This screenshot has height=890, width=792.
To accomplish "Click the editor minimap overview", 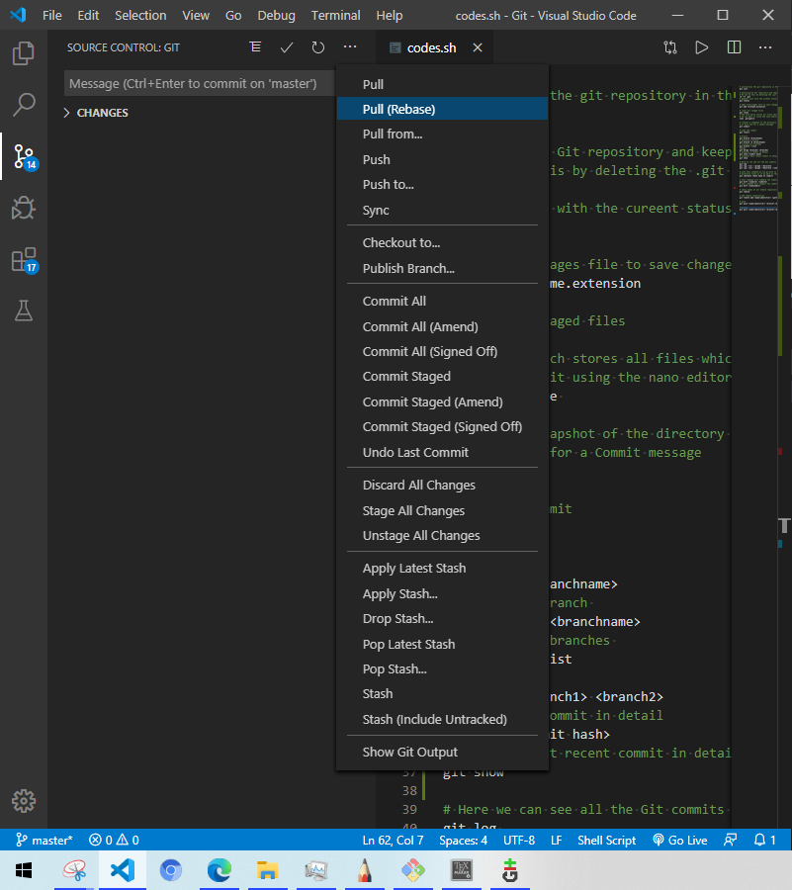I will (x=756, y=150).
